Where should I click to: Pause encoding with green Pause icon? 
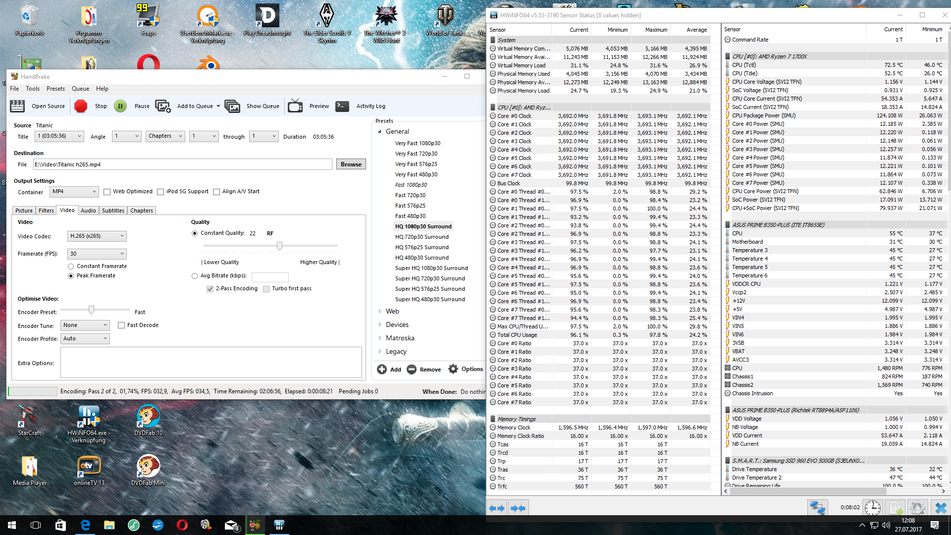[x=120, y=106]
